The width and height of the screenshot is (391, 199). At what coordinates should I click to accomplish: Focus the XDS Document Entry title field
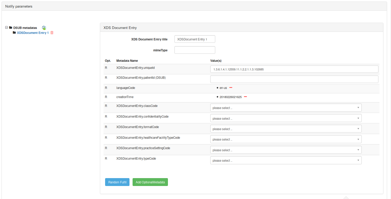point(195,39)
